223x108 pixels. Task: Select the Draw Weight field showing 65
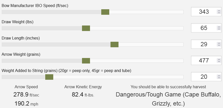pos(206,28)
